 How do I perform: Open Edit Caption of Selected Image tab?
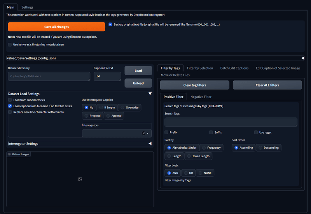click(278, 68)
